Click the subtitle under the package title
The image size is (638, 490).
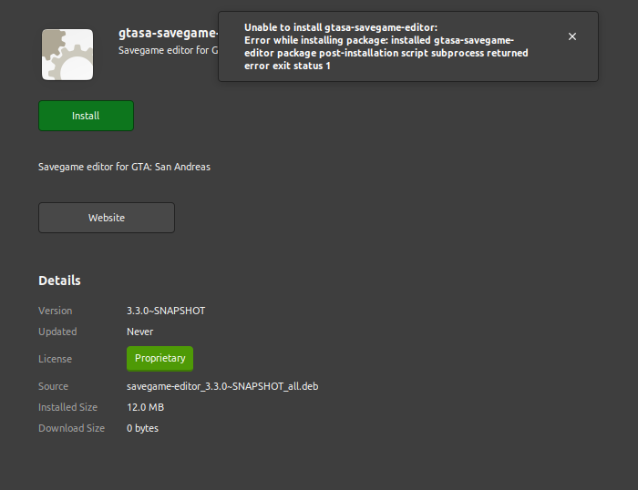(168, 50)
